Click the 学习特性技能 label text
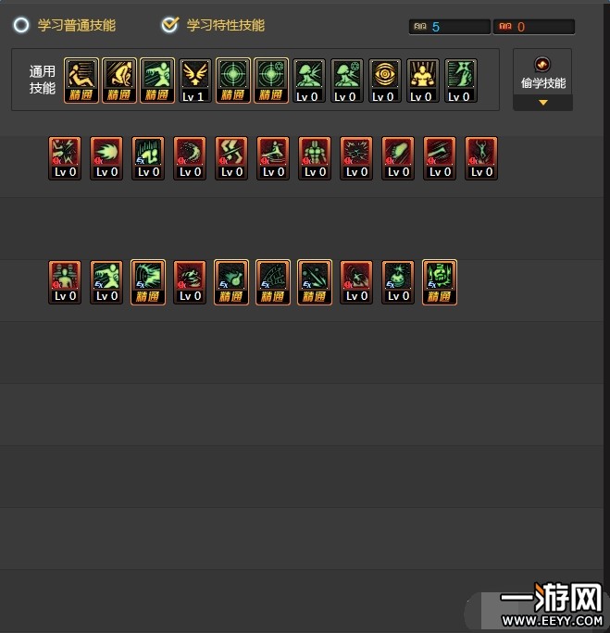The width and height of the screenshot is (610, 633). pos(225,25)
